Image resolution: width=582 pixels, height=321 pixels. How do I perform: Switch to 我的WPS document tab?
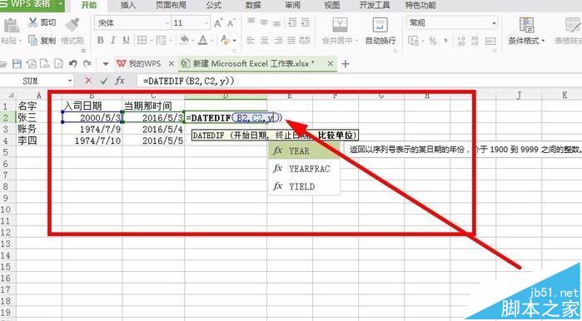click(x=144, y=64)
